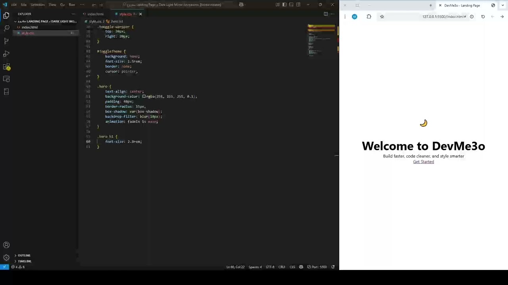The image size is (508, 285).
Task: Toggle bottom panel layout icon
Action: click(291, 5)
